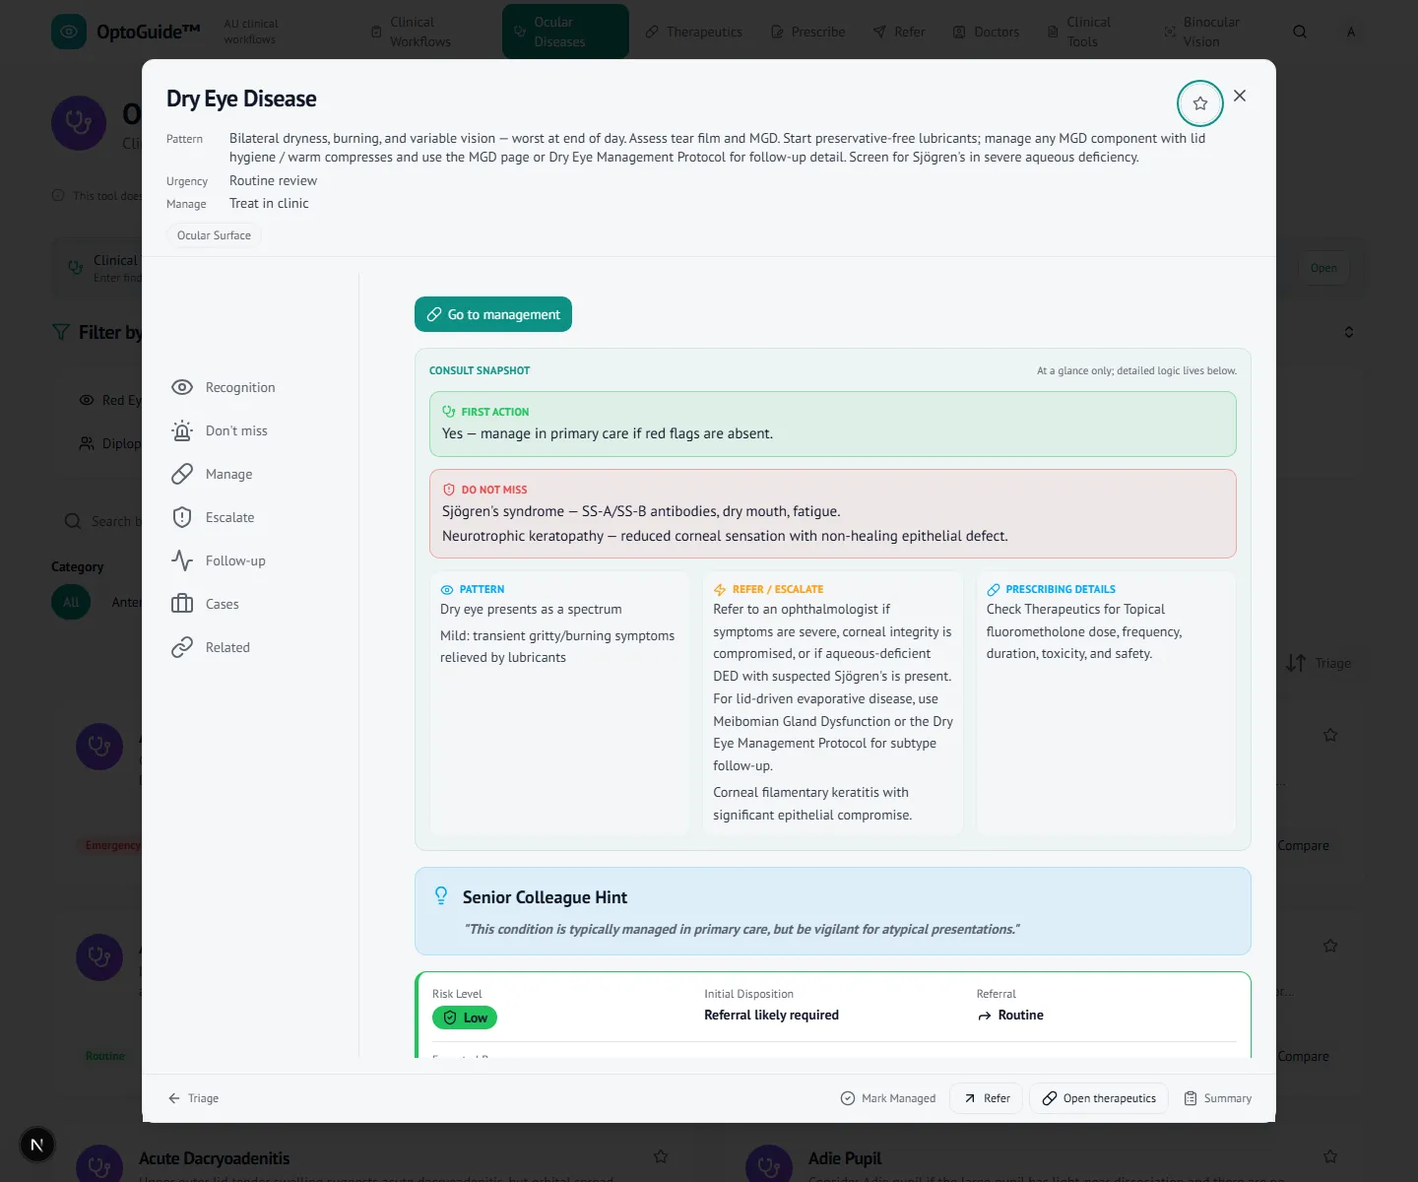Click Mark Managed button

[888, 1098]
